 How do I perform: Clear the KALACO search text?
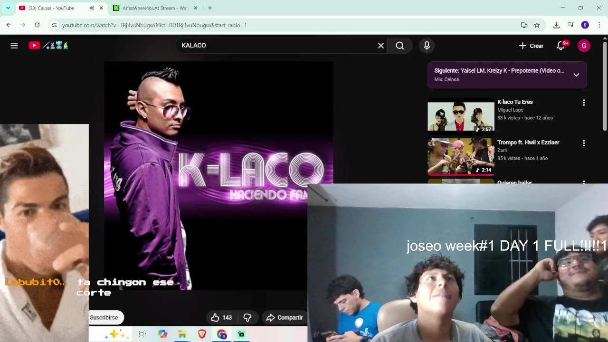click(x=381, y=46)
